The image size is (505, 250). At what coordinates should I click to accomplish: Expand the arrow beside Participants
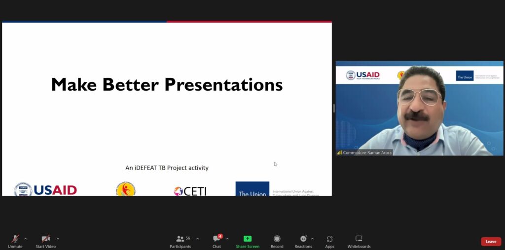coord(198,239)
